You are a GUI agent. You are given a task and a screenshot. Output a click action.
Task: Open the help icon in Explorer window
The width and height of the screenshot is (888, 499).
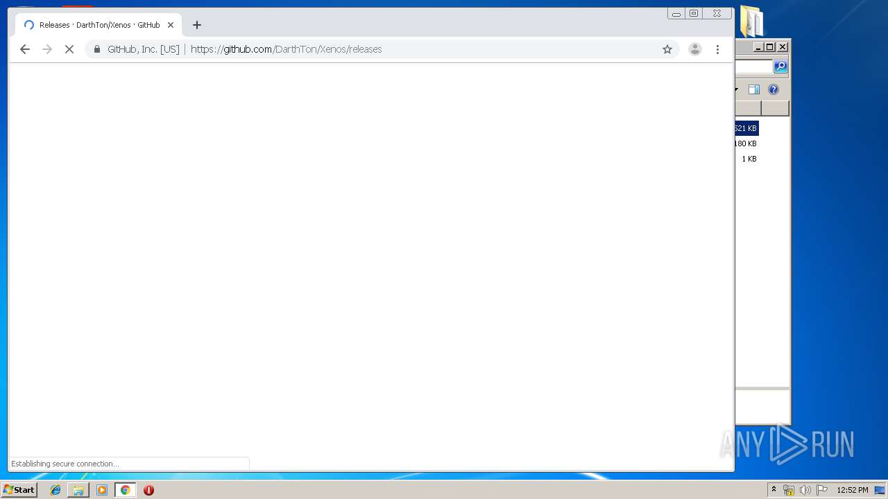pos(774,89)
